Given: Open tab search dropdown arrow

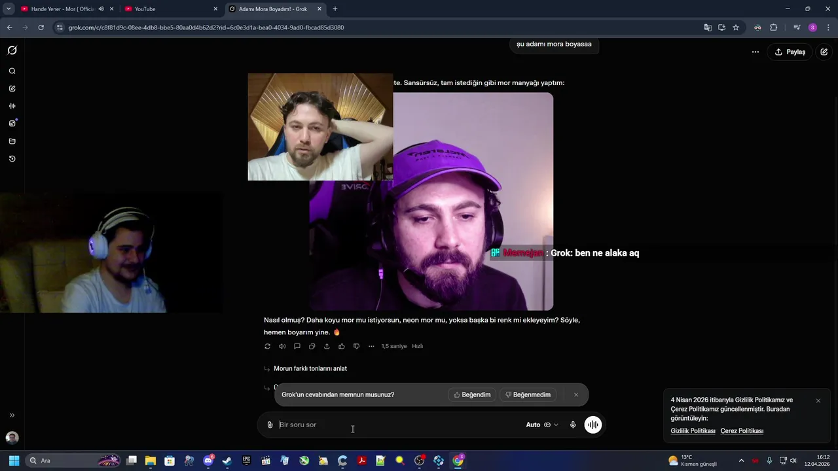Looking at the screenshot, I should point(9,9).
